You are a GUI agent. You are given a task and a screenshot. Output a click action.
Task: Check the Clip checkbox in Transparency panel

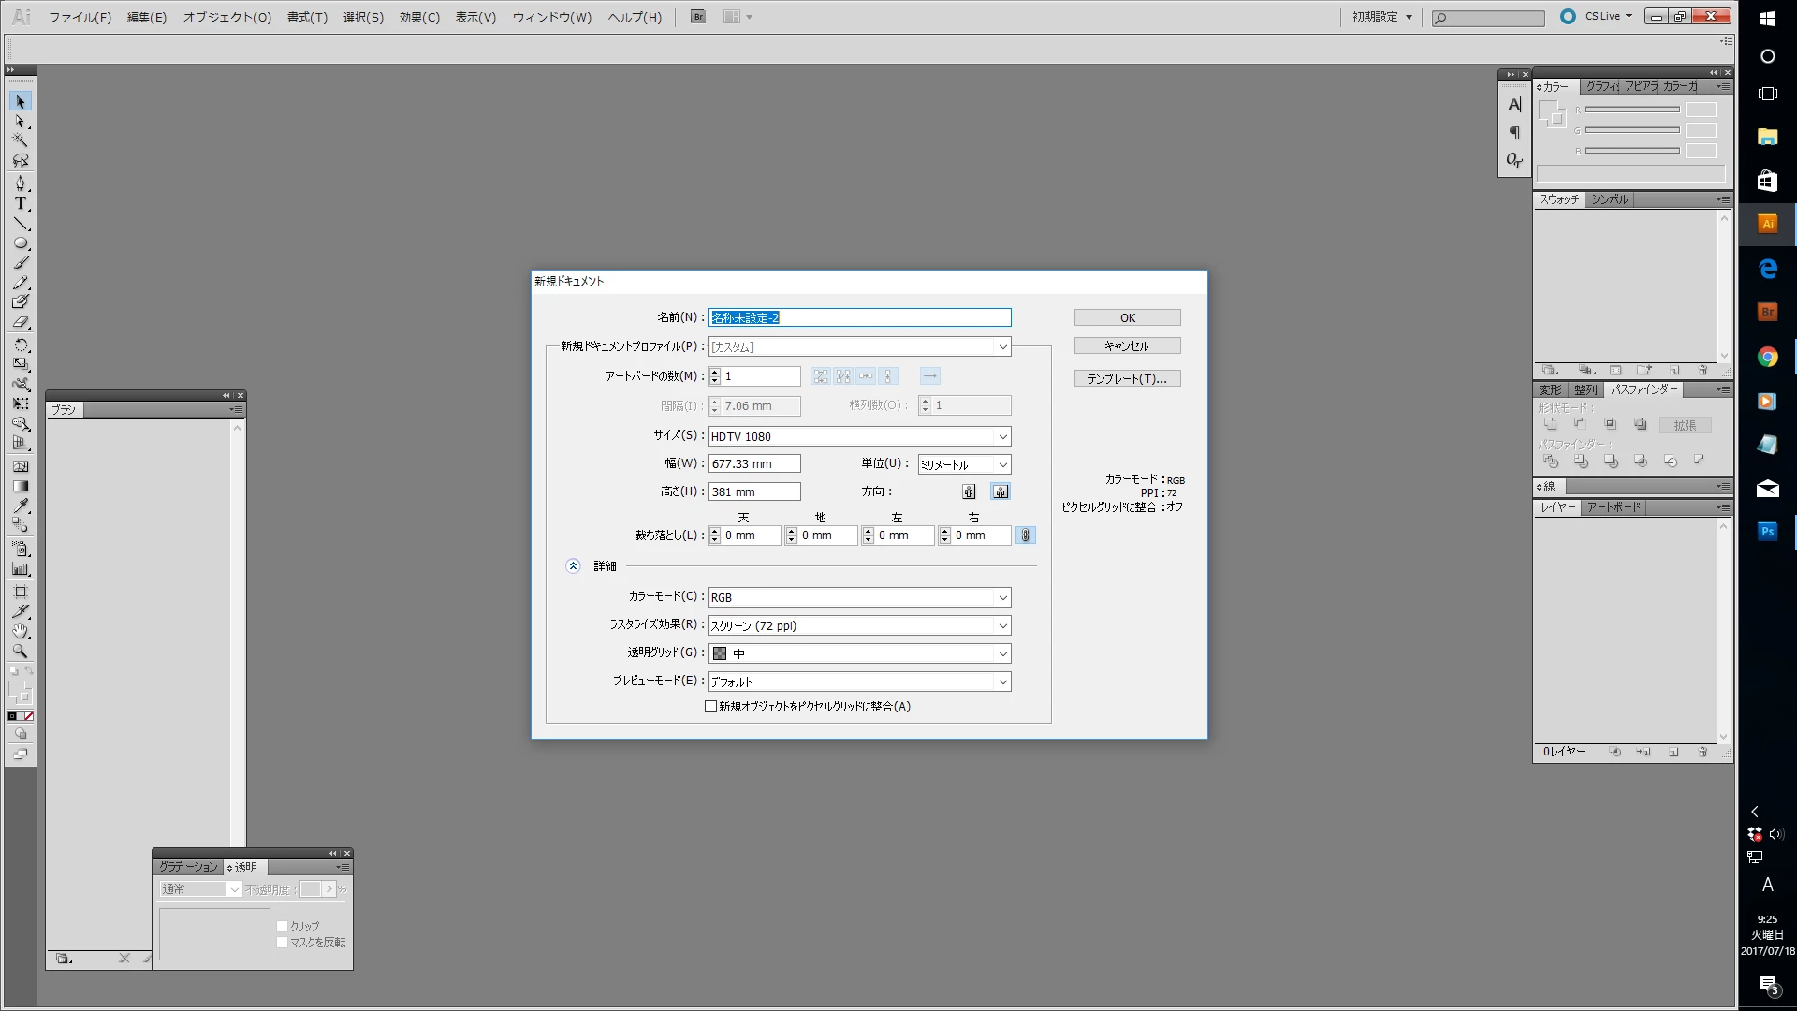coord(282,926)
